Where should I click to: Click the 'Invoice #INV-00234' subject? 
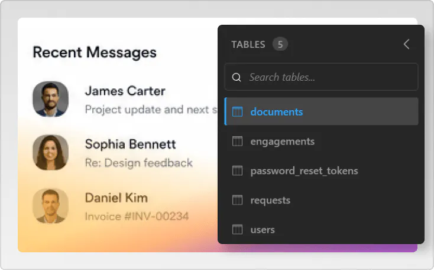coord(137,216)
